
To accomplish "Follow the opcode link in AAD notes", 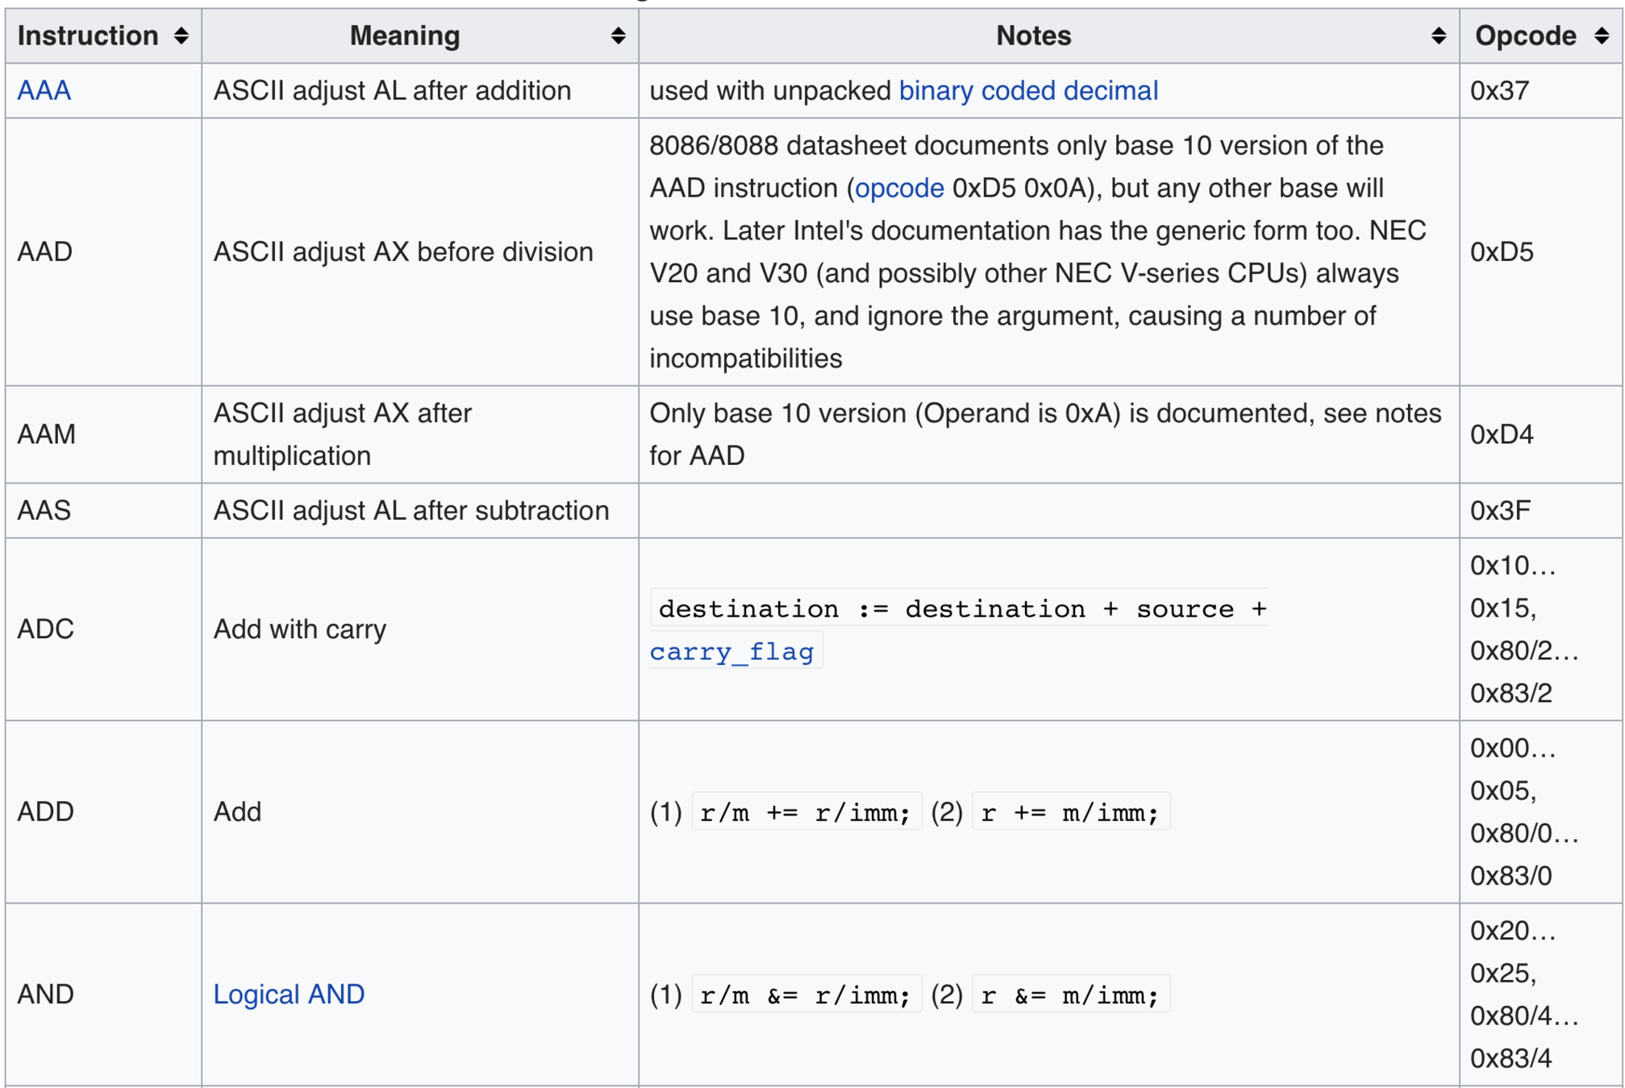I will pos(899,188).
